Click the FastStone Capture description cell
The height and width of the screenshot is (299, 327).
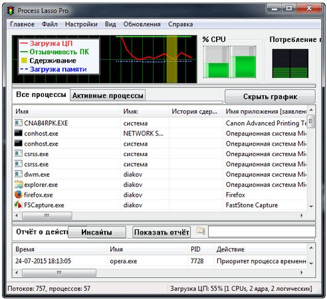tap(252, 205)
